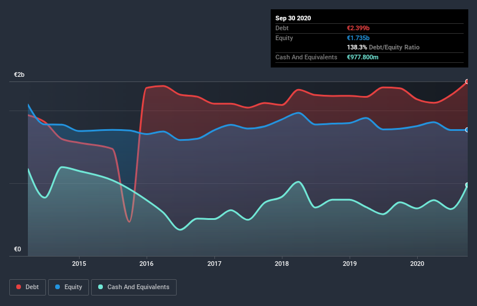
Task: Click the Debt label in tooltip
Action: pos(282,28)
